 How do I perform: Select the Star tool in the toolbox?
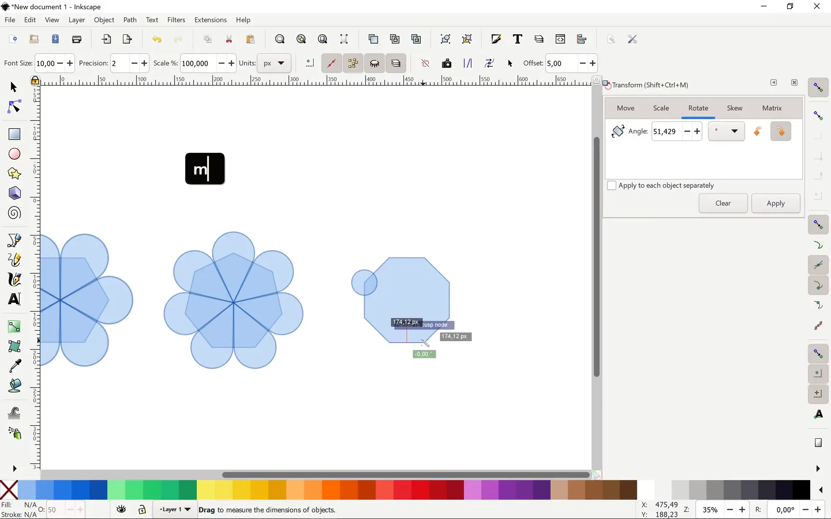pos(14,173)
